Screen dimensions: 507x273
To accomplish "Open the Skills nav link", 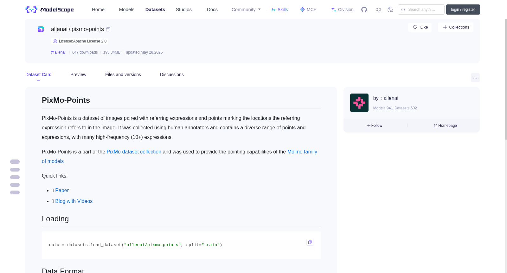I will pos(279,10).
